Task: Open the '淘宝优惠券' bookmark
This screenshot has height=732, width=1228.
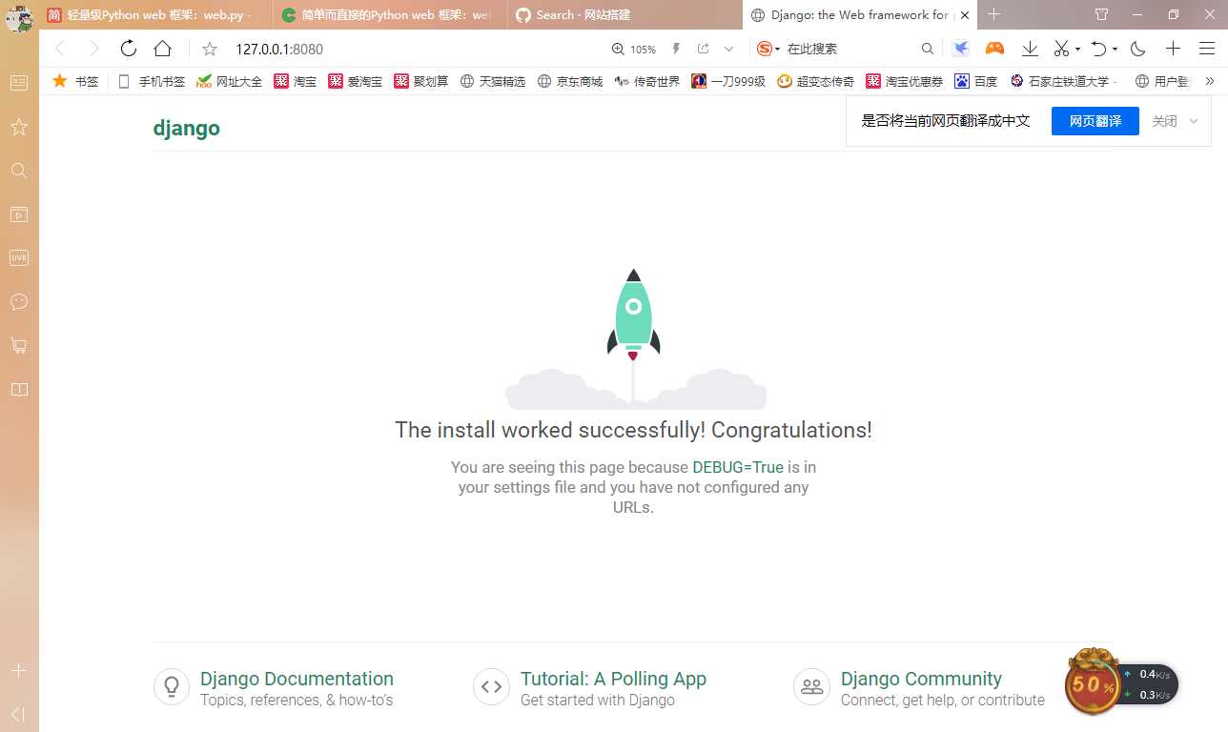Action: [905, 82]
